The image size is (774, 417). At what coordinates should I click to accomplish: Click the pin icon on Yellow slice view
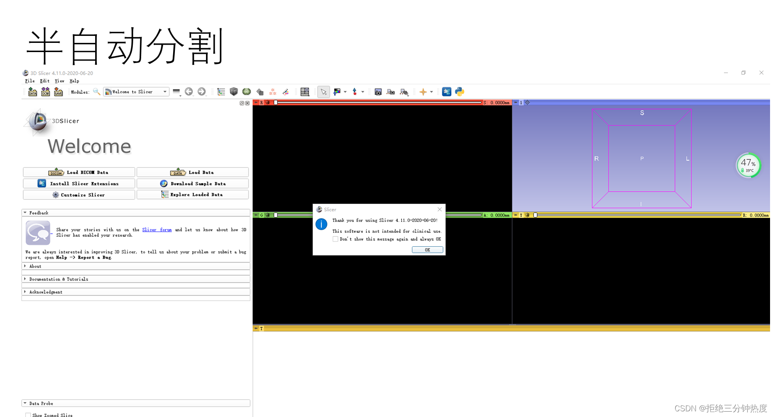(515, 215)
